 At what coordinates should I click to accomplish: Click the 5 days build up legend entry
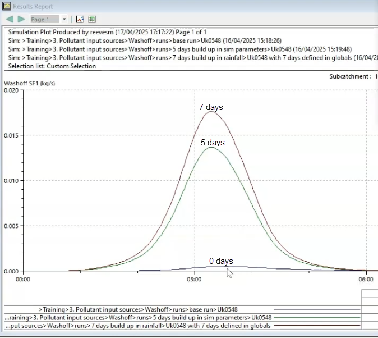138,317
